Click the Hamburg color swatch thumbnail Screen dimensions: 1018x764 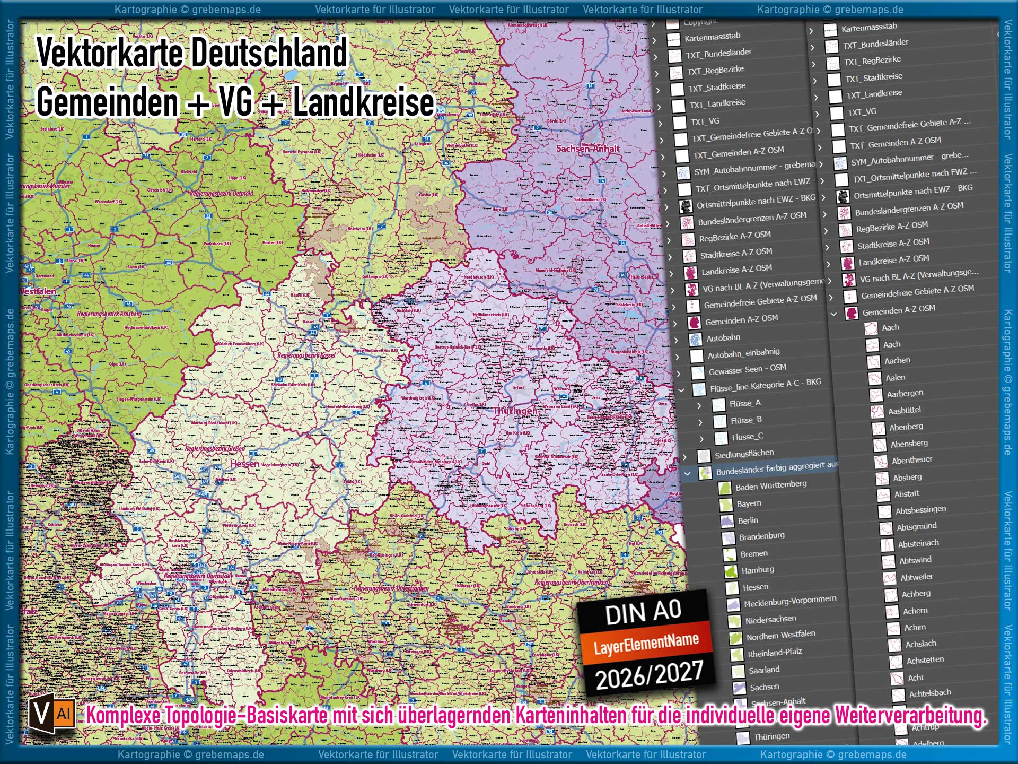(x=731, y=572)
